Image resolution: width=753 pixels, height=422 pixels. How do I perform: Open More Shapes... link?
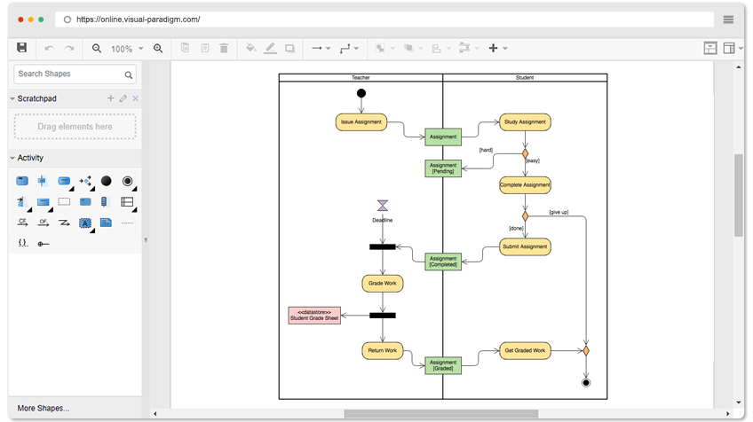[44, 408]
